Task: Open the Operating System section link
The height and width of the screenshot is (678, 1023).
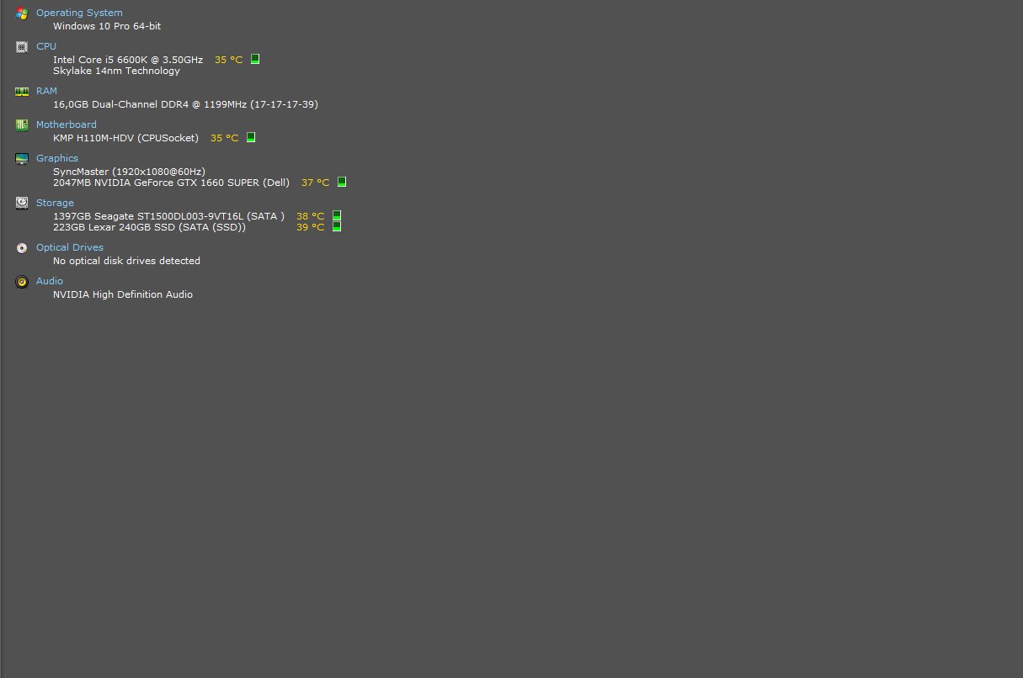Action: click(79, 13)
